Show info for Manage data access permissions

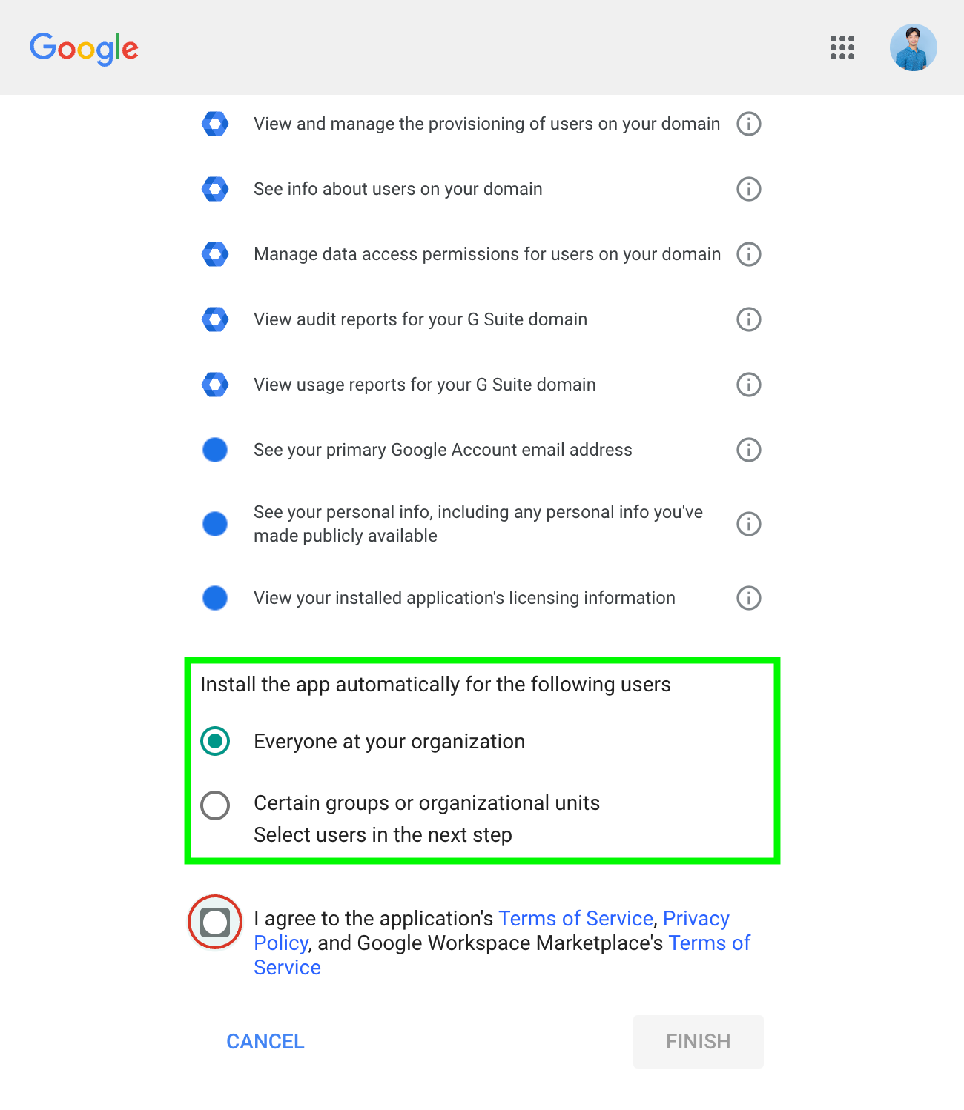[749, 254]
